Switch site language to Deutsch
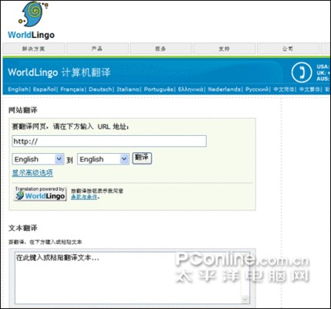Screen dimensions: 331x309 coord(100,90)
